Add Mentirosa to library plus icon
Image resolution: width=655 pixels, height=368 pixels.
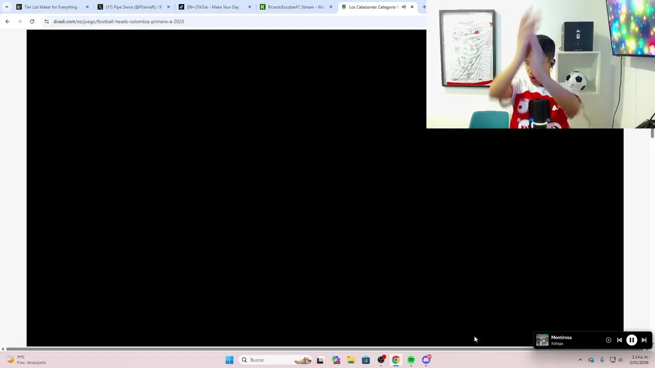click(608, 340)
